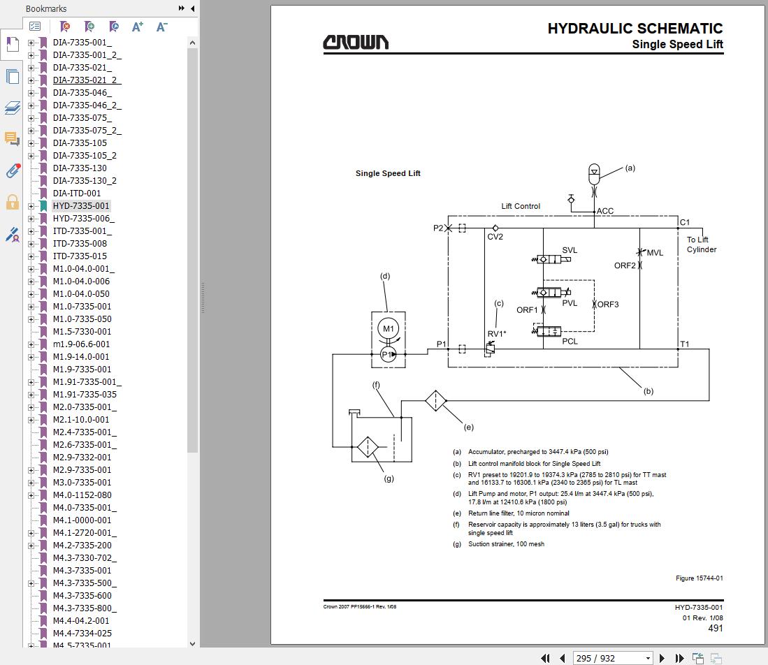Screen dimensions: 768x665
Task: Click inside the page number field
Action: click(601, 658)
